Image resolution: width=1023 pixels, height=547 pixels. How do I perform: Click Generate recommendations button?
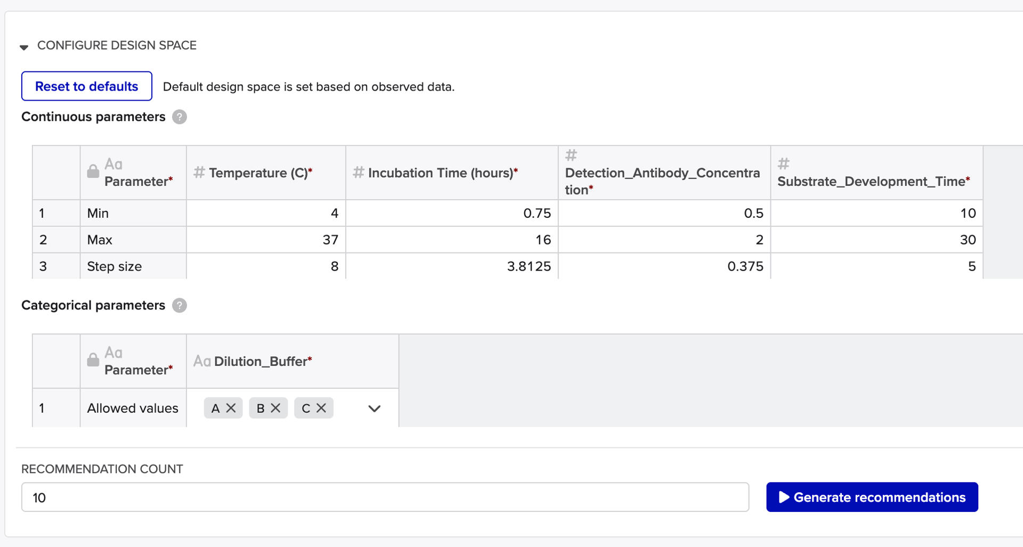872,497
